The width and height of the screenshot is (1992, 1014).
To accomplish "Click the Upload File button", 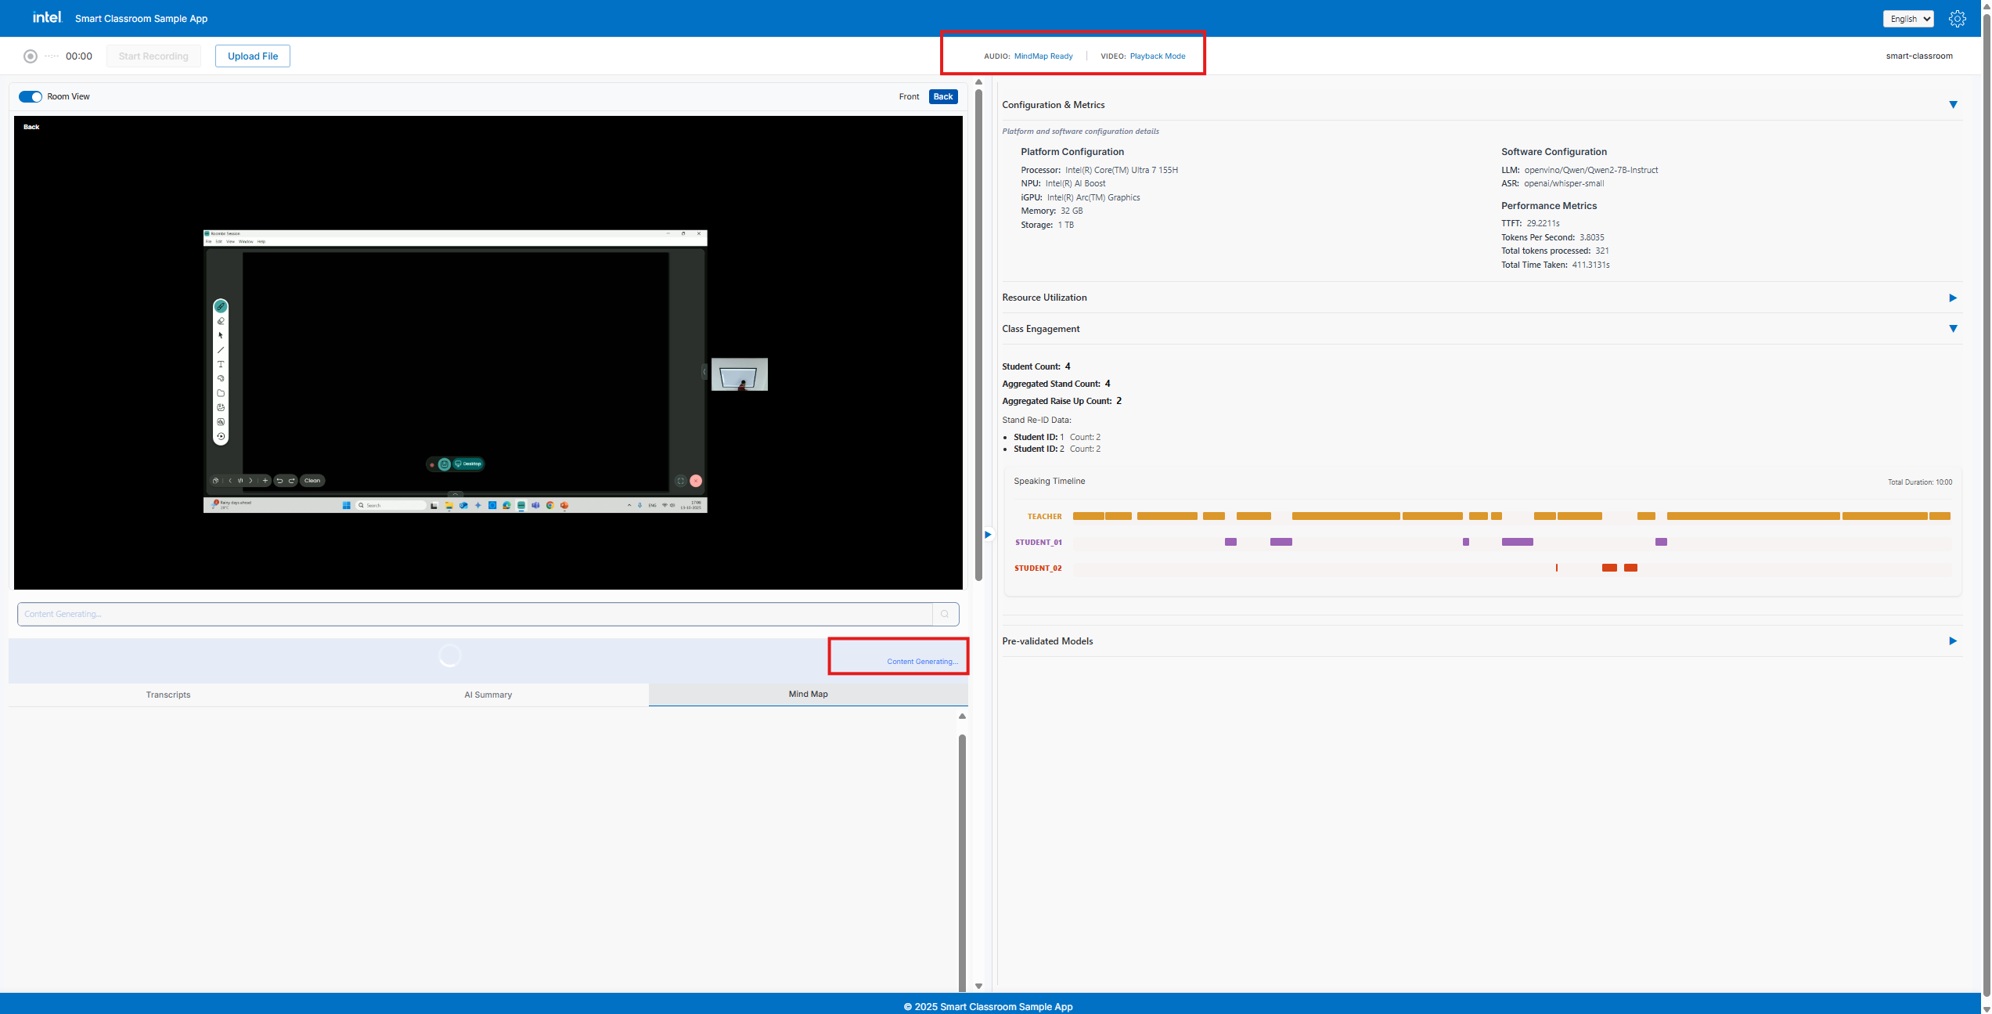I will (x=253, y=56).
